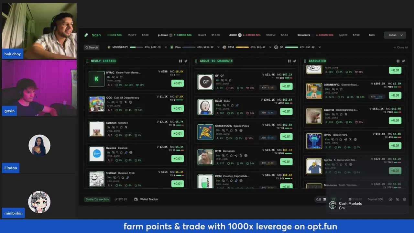
Task: Open the GOONERFIC token thumbnail
Action: pos(314,91)
